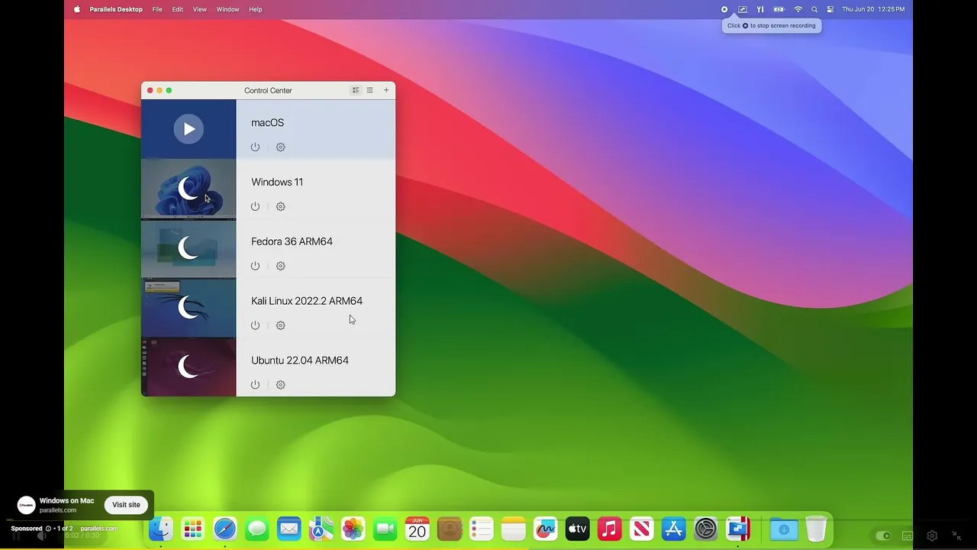Viewport: 977px width, 550px height.
Task: Add a new virtual machine with plus
Action: click(386, 90)
